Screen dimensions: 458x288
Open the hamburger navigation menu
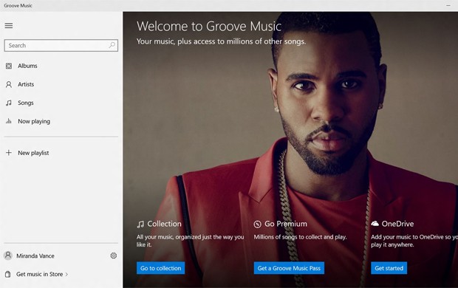point(9,26)
